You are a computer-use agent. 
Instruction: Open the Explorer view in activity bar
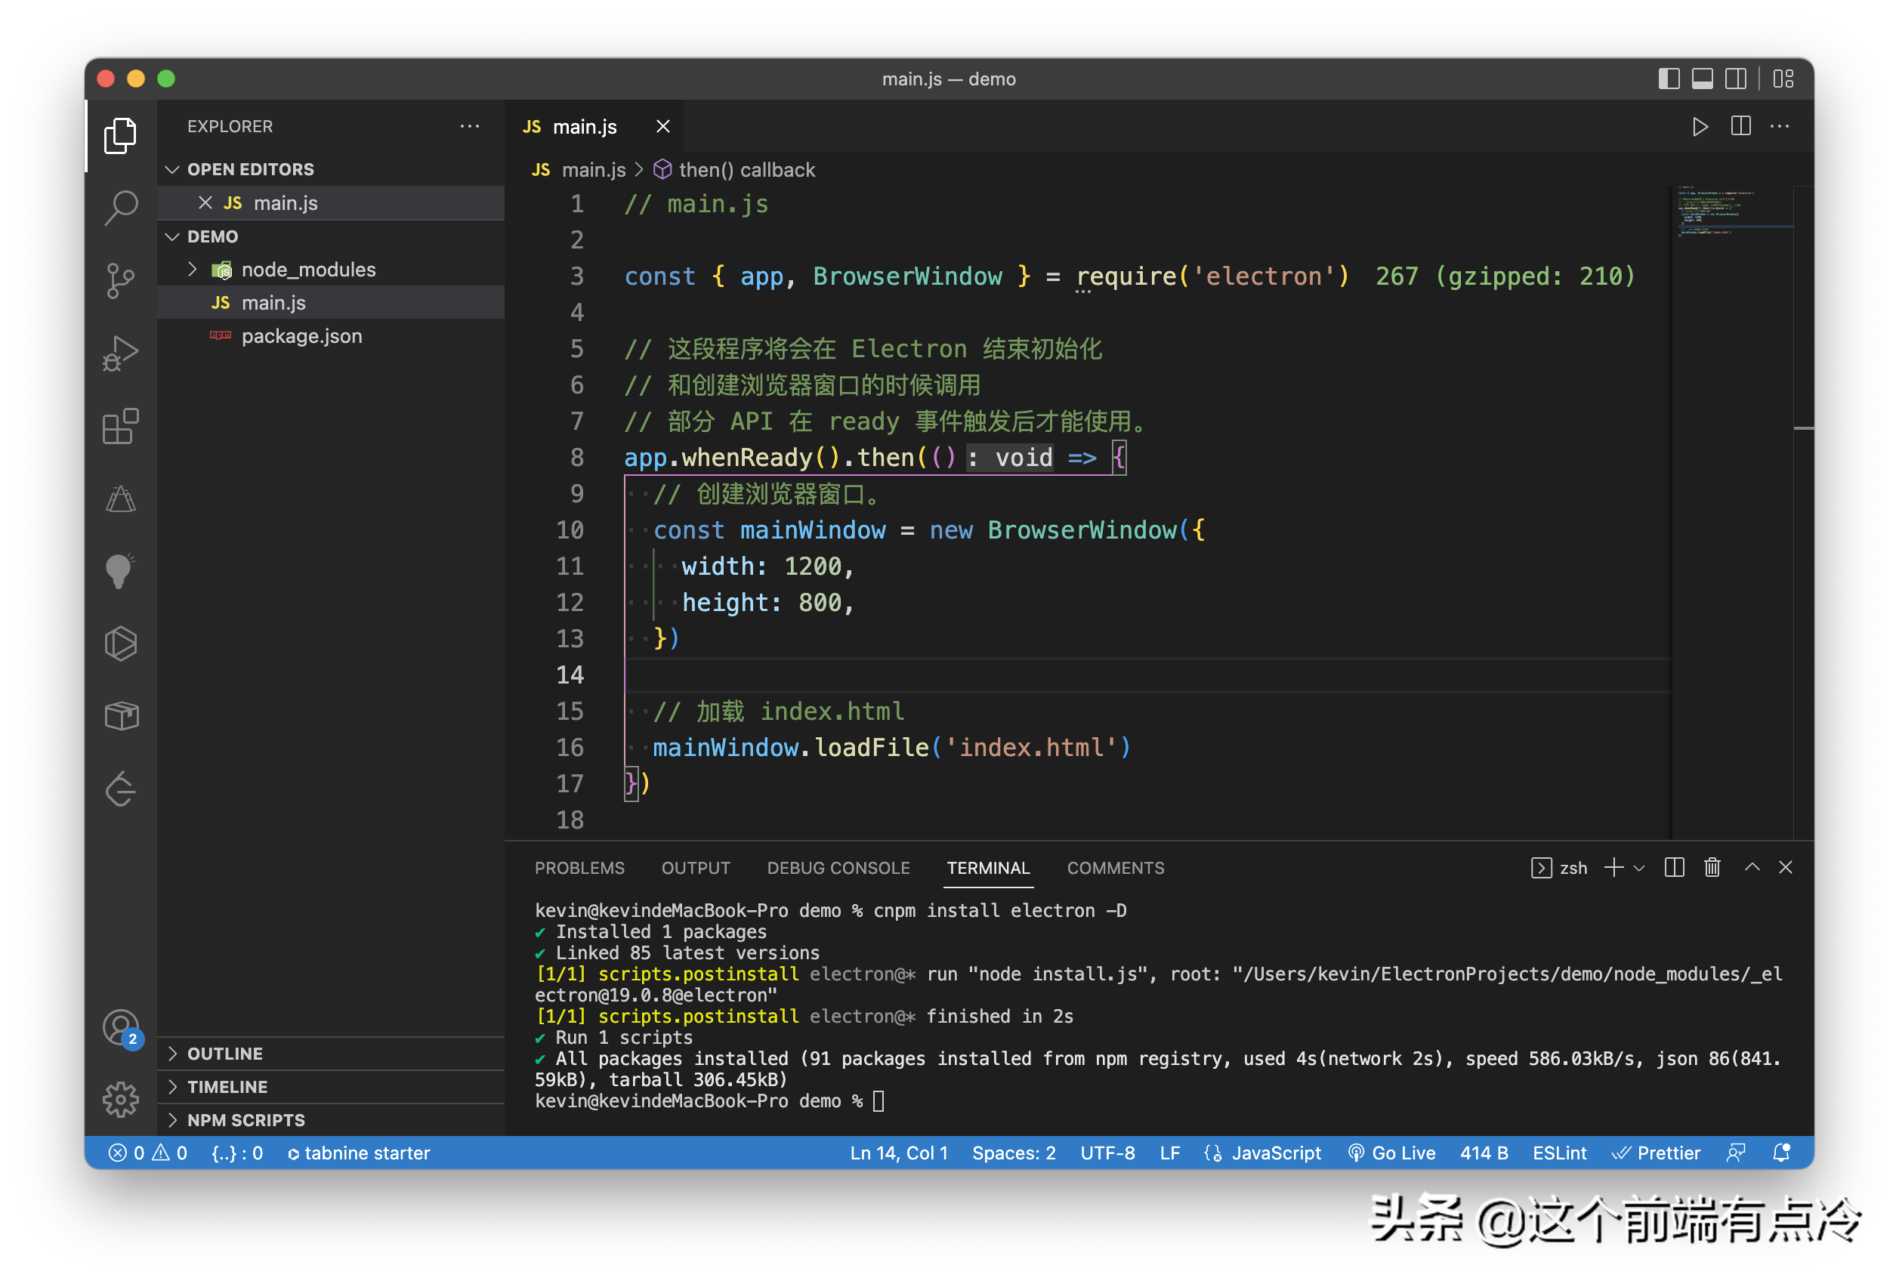click(x=120, y=134)
